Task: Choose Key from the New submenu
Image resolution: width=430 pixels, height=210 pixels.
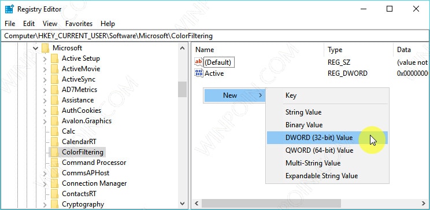Action: (327, 95)
